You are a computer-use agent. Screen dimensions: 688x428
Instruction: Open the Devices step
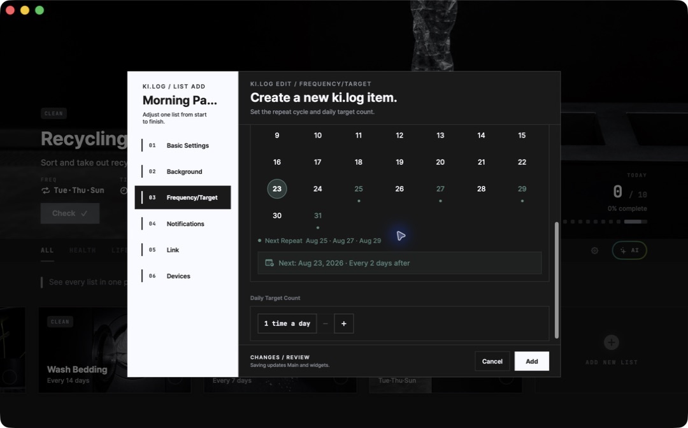point(183,276)
